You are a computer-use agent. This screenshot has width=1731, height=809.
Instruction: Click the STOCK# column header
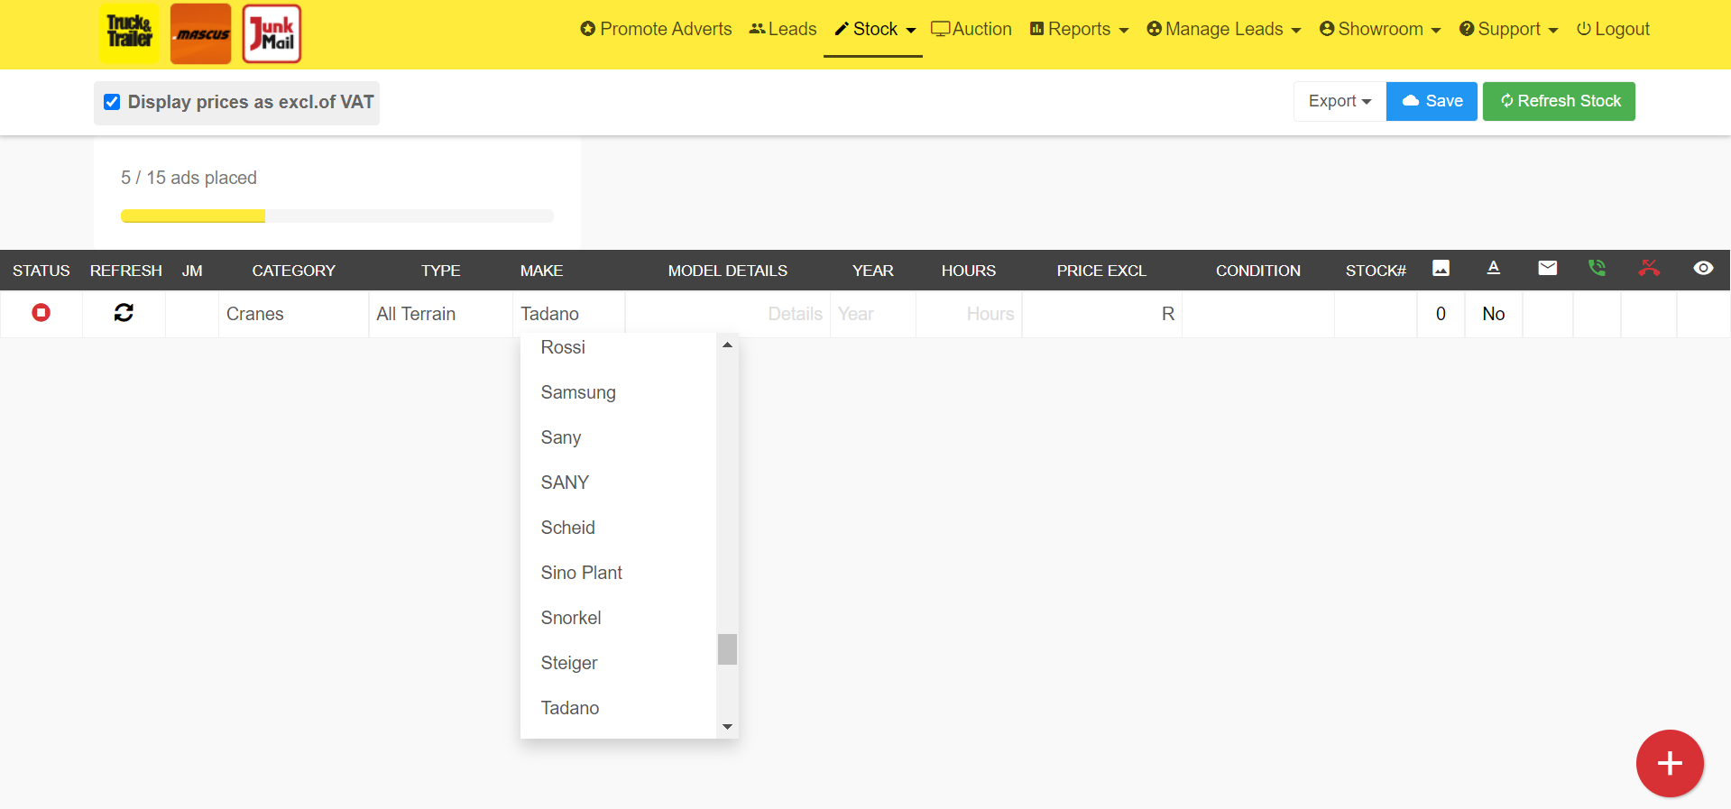click(1376, 271)
